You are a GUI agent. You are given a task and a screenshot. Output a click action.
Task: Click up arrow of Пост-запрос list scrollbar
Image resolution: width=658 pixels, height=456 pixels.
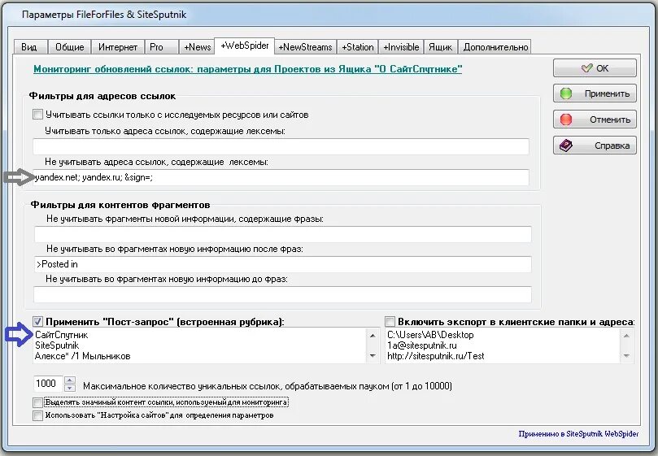click(373, 335)
